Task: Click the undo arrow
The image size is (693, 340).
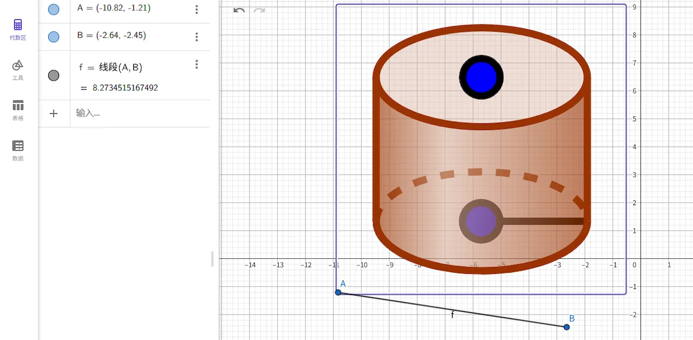Action: [x=239, y=10]
